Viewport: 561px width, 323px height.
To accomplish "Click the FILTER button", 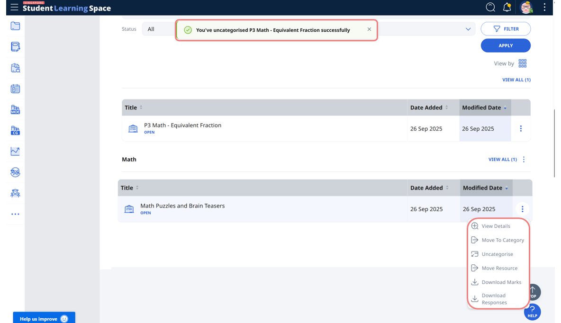I will [506, 29].
